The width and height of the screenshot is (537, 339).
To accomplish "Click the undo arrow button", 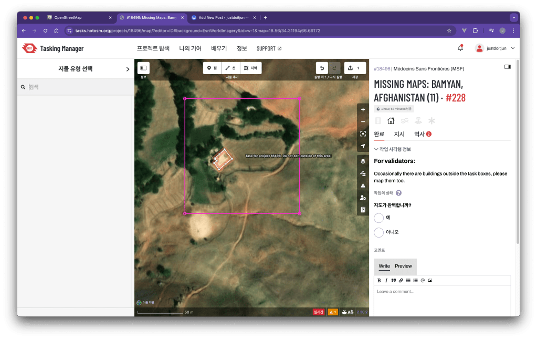I will tap(321, 68).
